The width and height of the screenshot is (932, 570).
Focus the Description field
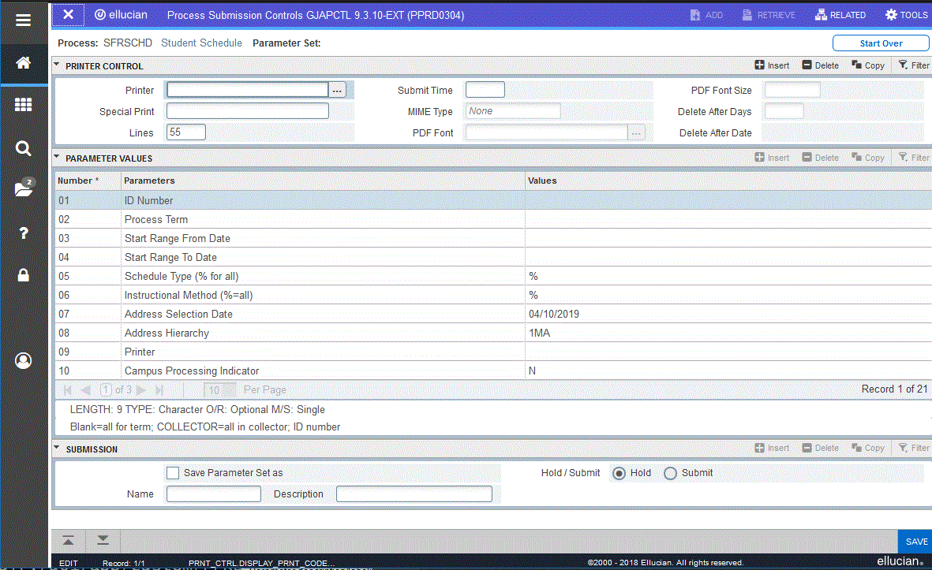(x=414, y=494)
